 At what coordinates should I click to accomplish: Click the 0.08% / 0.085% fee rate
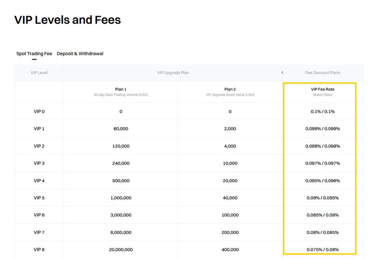coord(323,232)
